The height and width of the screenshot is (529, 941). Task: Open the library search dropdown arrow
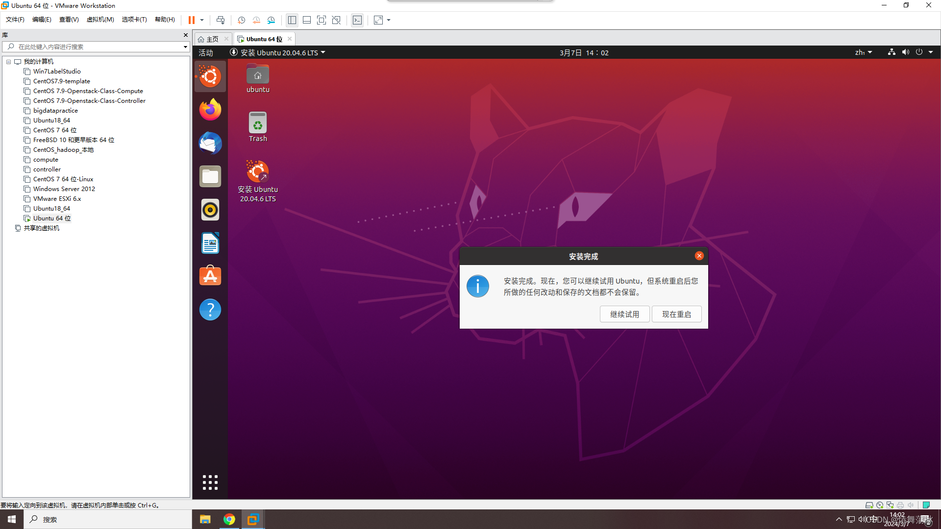pos(185,47)
